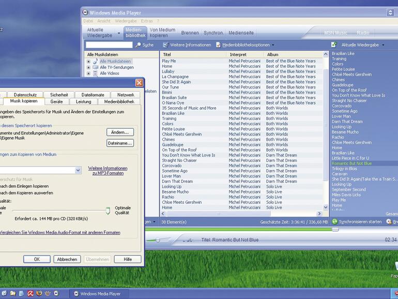Select the Sicherheit tab in the dialog
This screenshot has width=398, height=299.
(59, 95)
